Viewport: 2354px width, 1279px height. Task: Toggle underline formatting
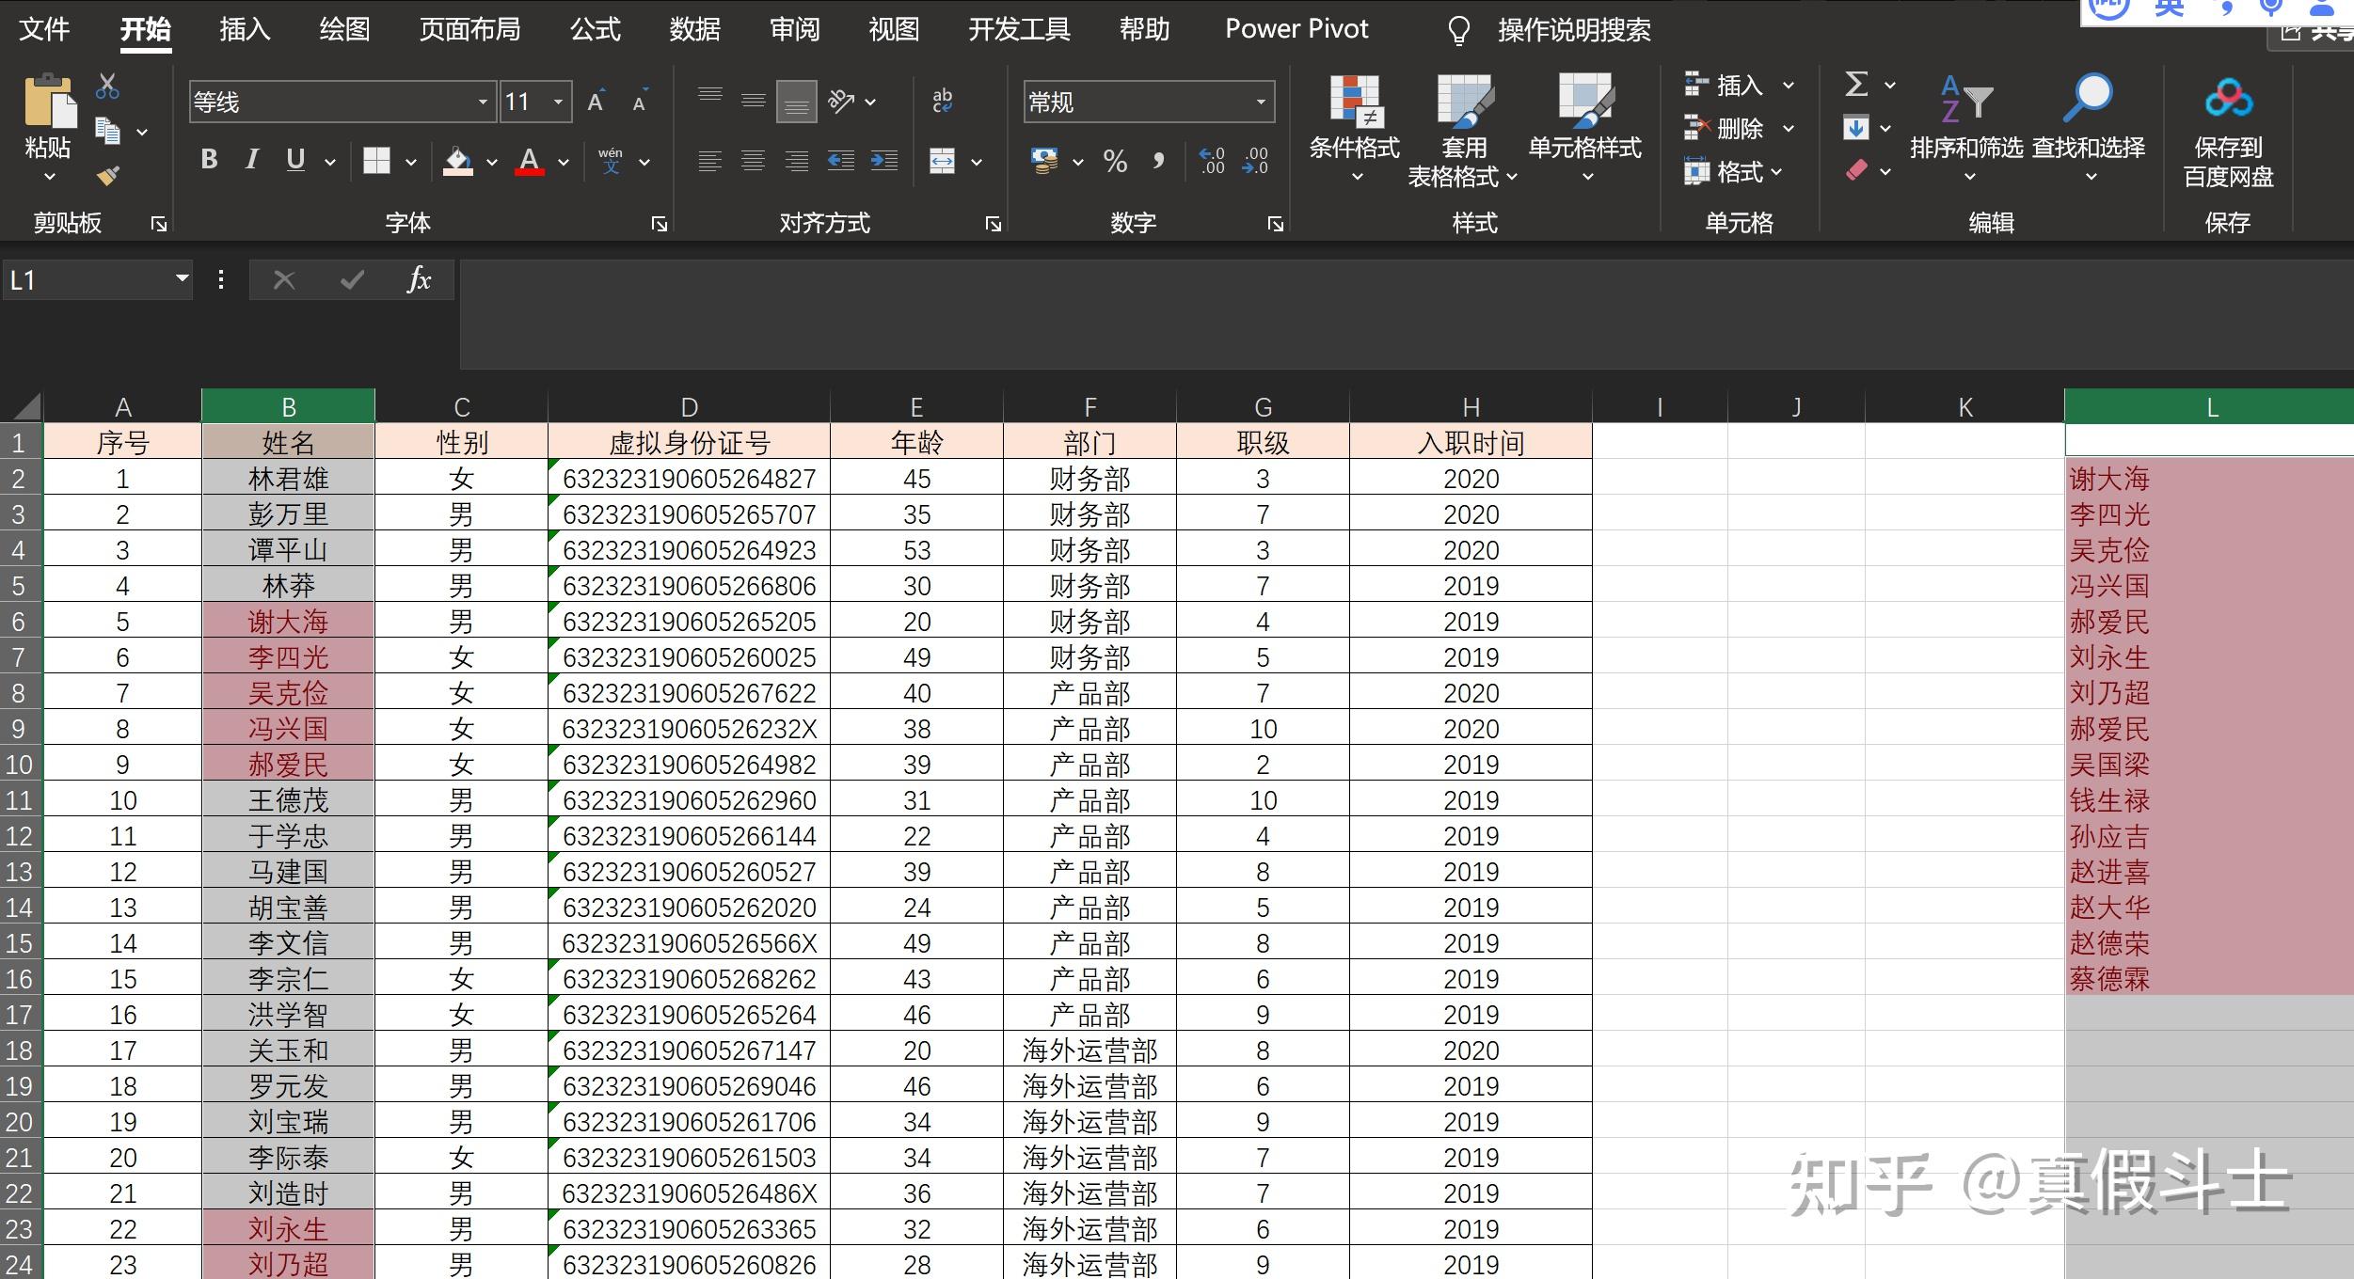[294, 160]
